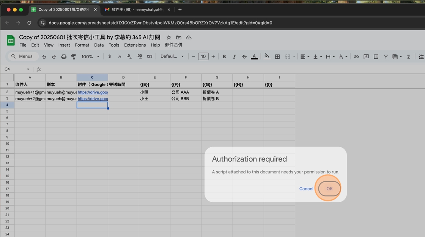Viewport: 425px width, 237px height.
Task: Click the insert chart icon
Action: (x=376, y=56)
